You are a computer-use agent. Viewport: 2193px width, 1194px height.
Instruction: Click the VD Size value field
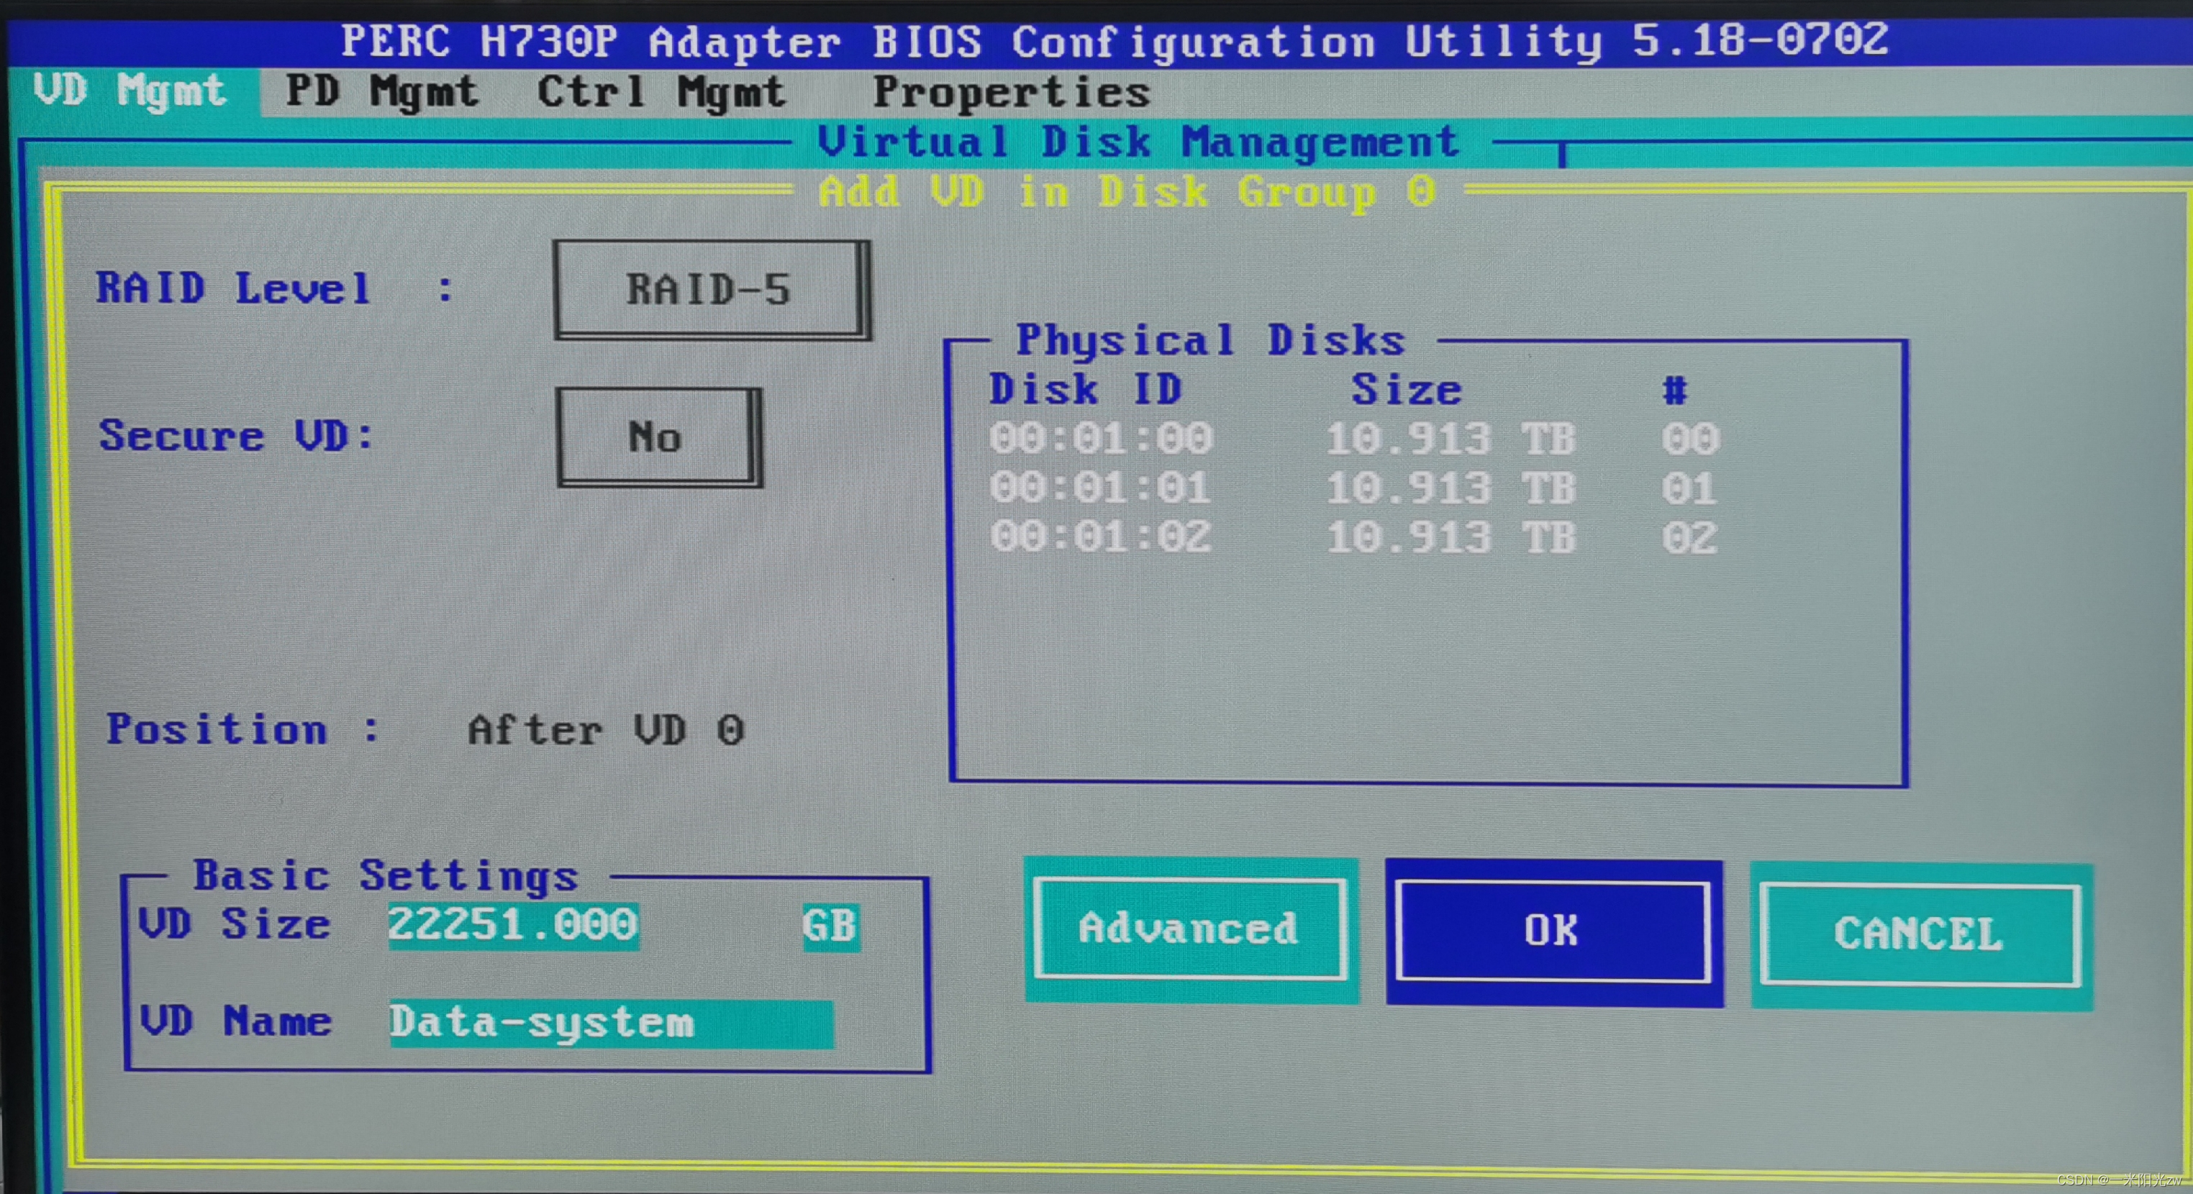tap(513, 925)
